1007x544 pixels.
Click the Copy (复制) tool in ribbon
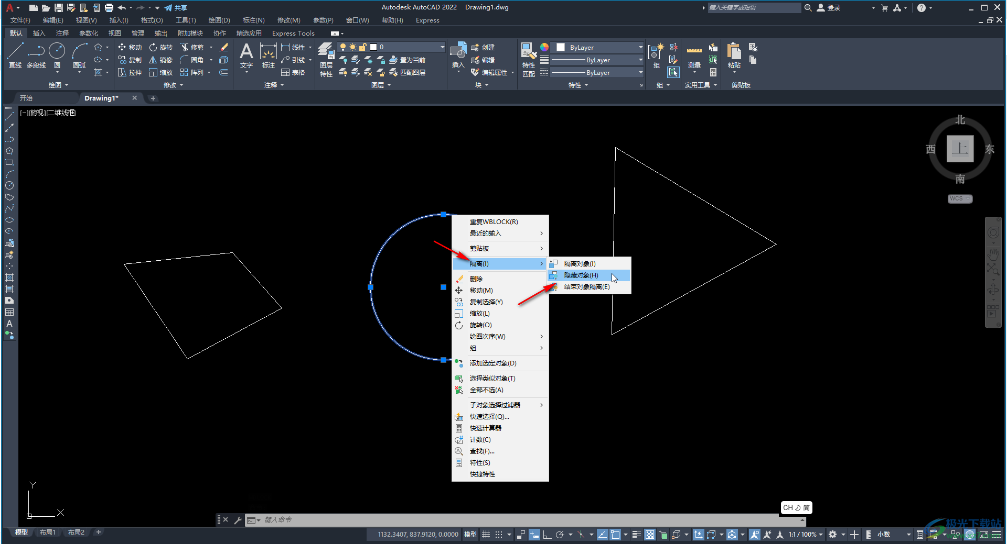tap(130, 60)
